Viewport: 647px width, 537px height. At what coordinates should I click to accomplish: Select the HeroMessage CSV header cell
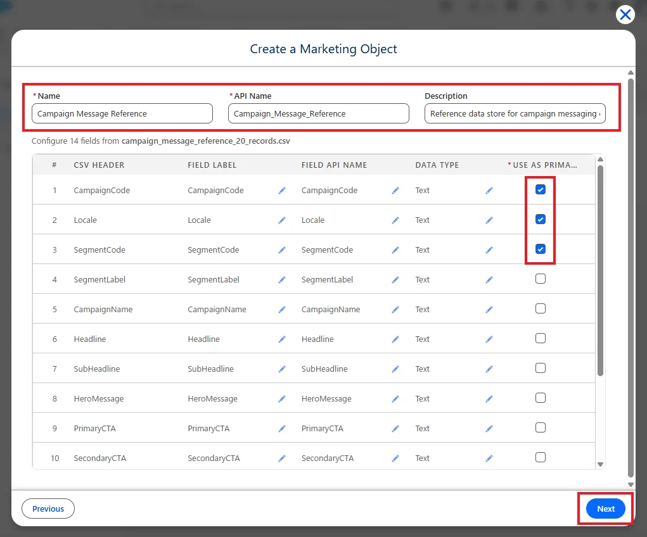(99, 399)
